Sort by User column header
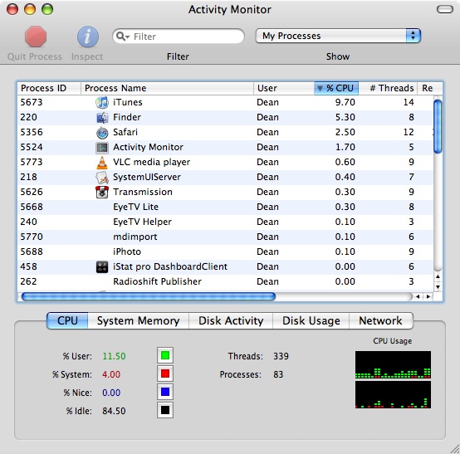460x454 pixels. click(284, 88)
